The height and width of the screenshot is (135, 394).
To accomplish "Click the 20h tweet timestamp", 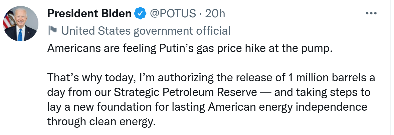I will [215, 14].
